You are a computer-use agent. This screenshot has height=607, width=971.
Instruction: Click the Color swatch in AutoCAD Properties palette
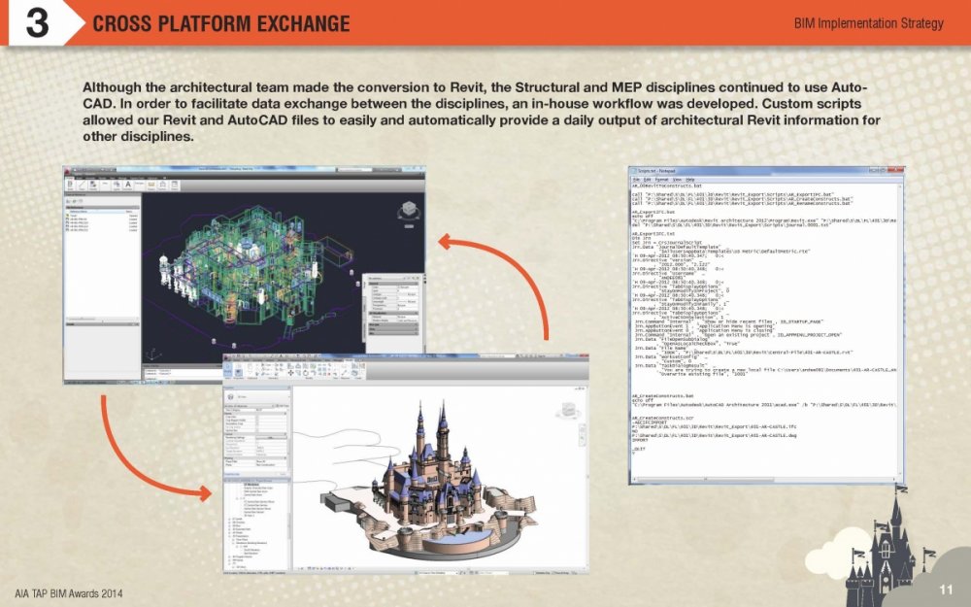click(401, 287)
